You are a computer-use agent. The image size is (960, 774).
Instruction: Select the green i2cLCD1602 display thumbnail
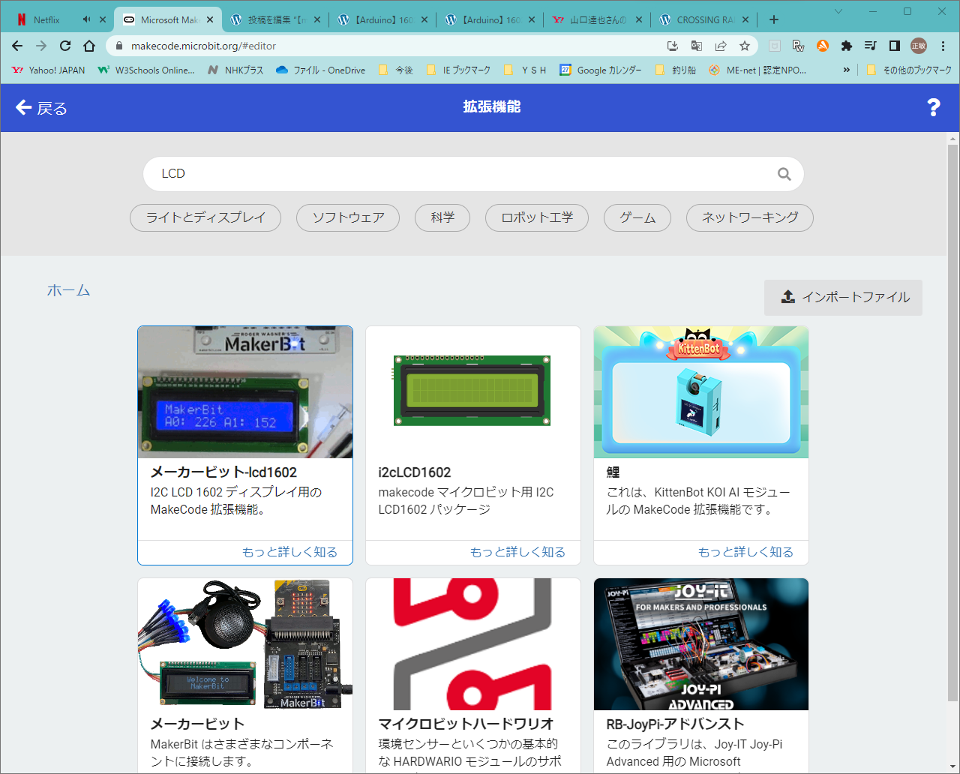pyautogui.click(x=473, y=392)
